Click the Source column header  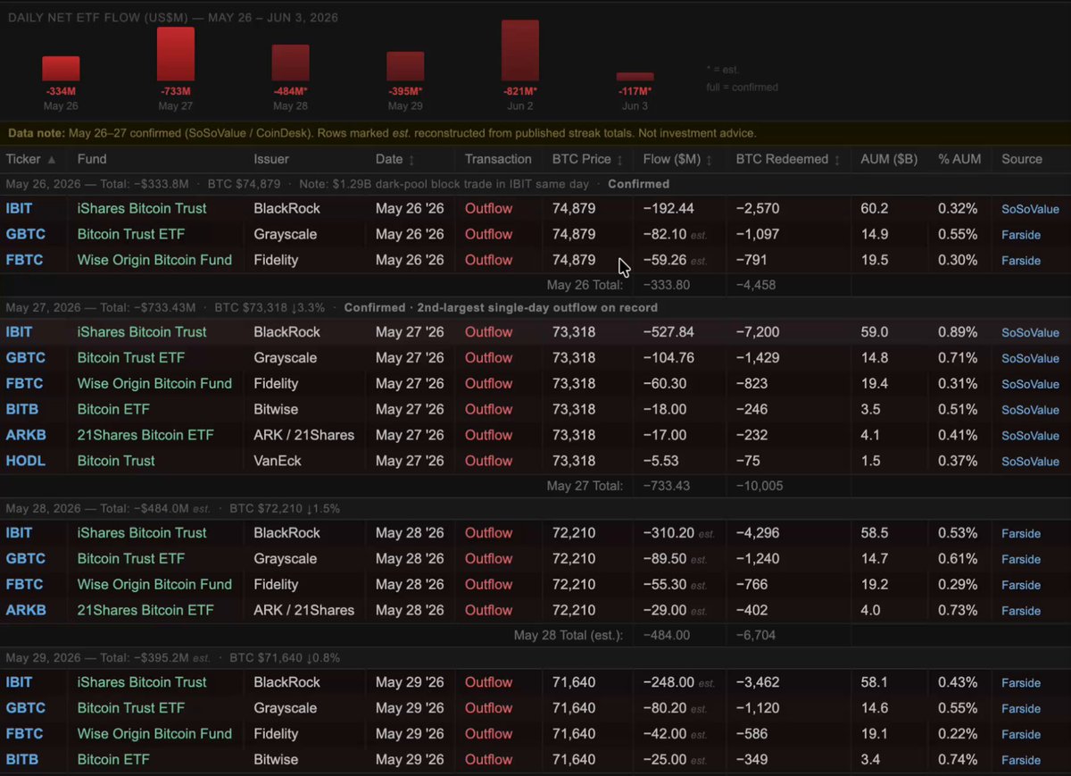(1022, 159)
